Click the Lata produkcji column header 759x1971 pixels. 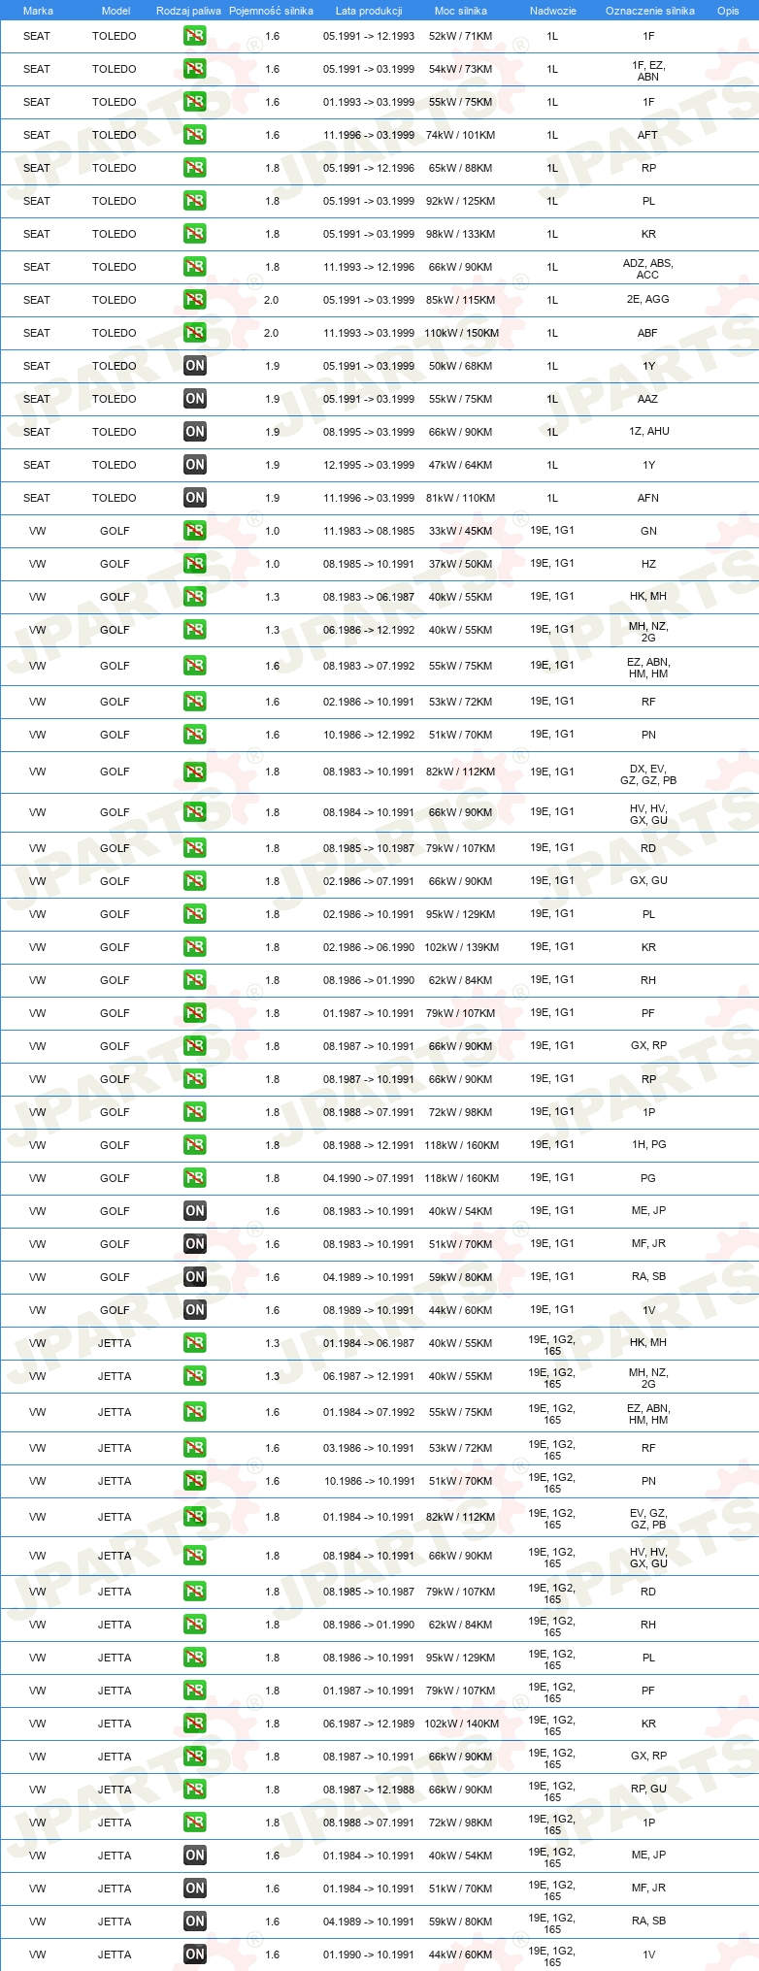pyautogui.click(x=369, y=11)
